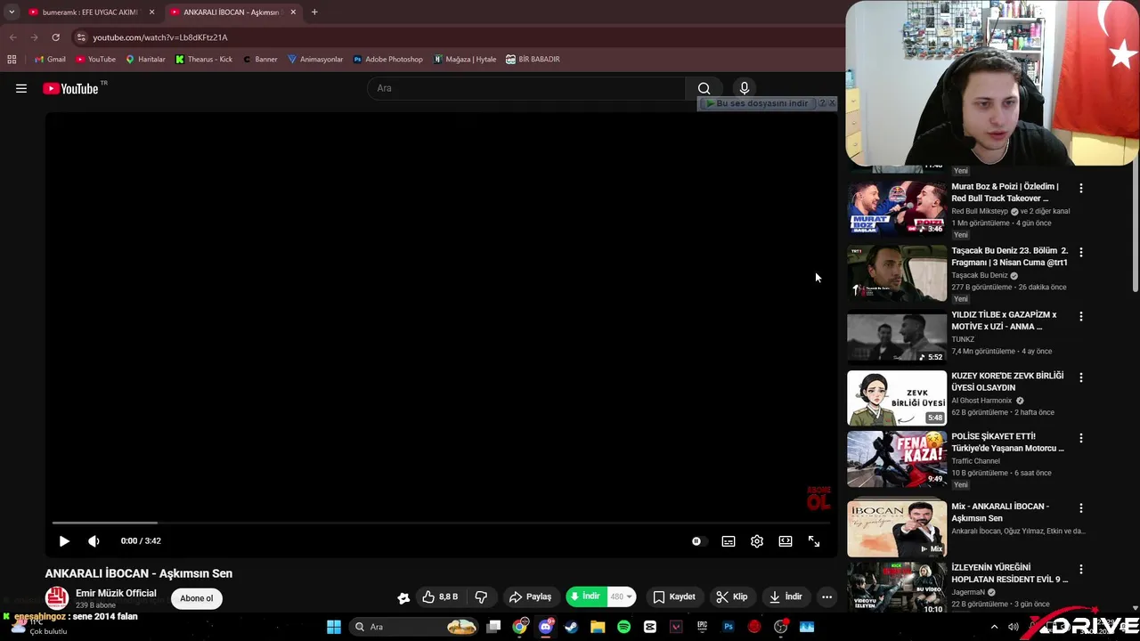This screenshot has width=1140, height=641.
Task: Open the Adobe Photoshop bookmark
Action: 387,60
